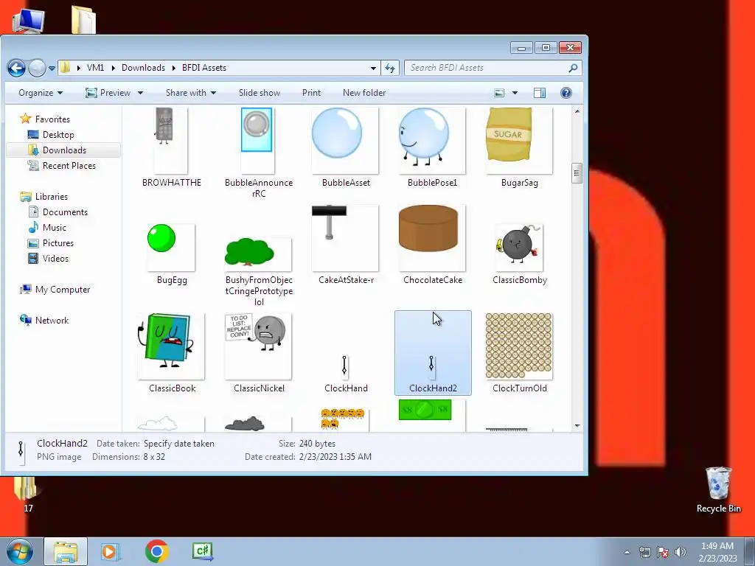The image size is (755, 566).
Task: Select the ClassicBook image
Action: click(171, 353)
